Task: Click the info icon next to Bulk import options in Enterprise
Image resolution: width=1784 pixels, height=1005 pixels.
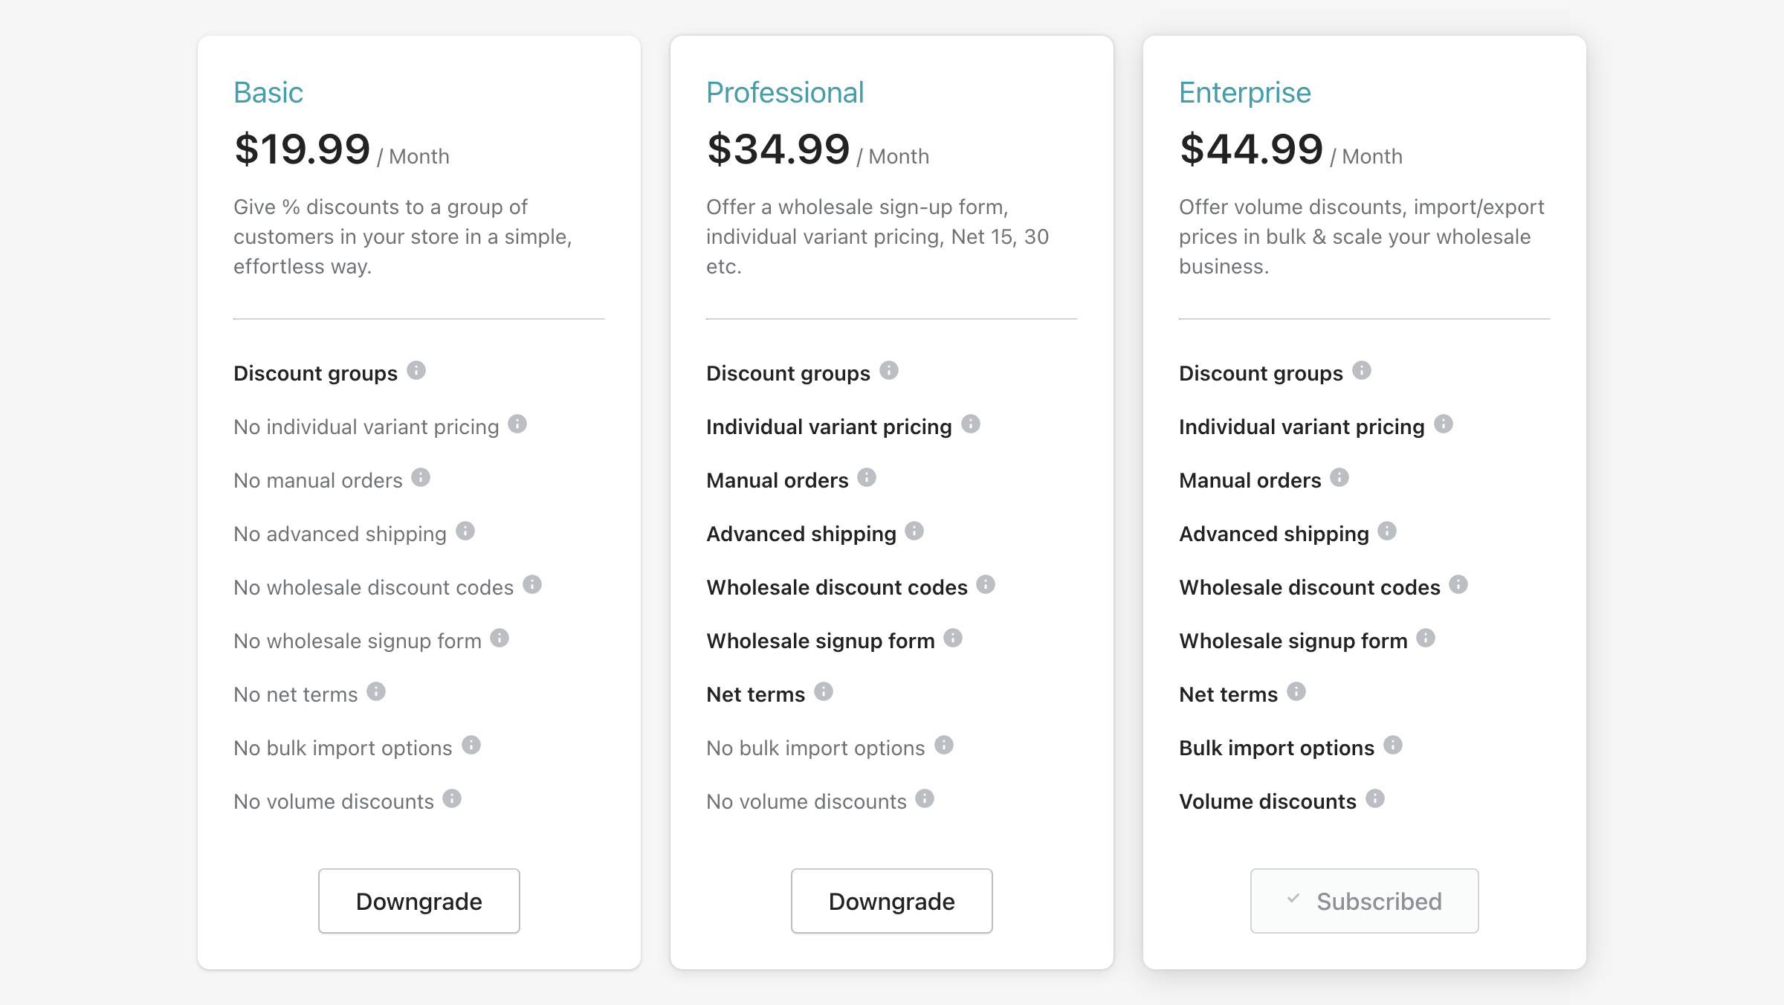Action: point(1394,746)
